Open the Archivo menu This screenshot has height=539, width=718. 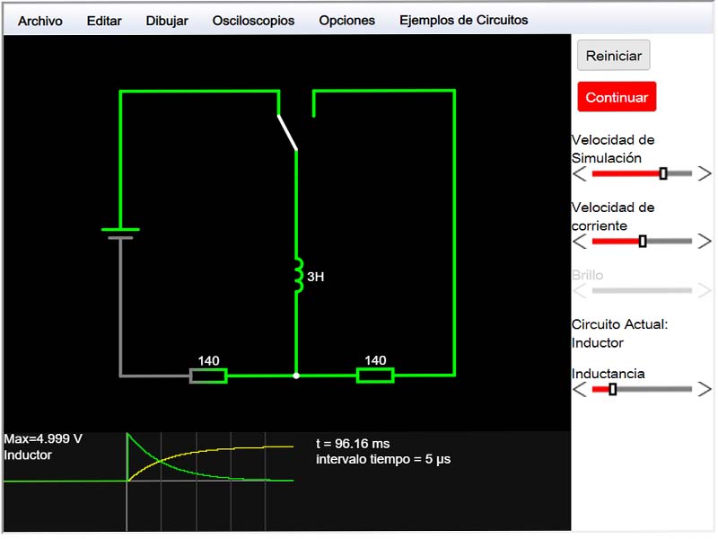40,21
